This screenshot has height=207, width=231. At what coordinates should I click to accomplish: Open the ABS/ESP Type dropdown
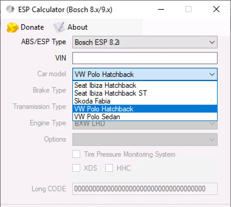pos(145,42)
